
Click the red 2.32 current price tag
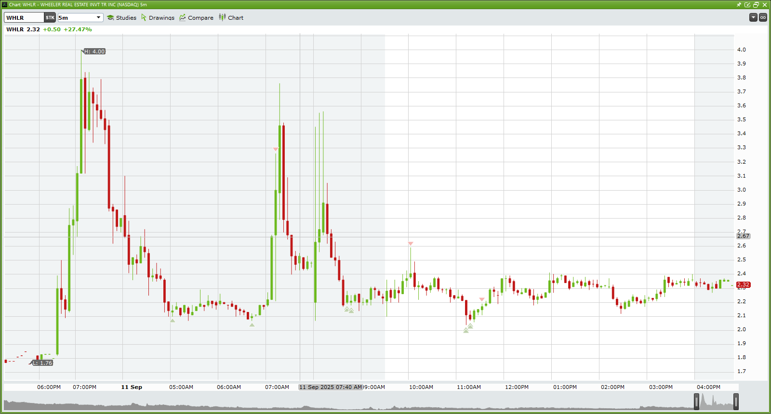point(743,285)
